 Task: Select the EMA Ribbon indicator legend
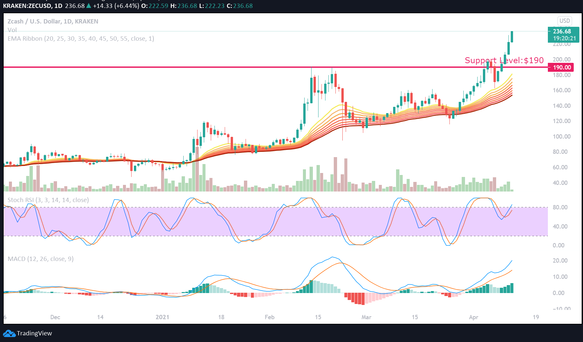pyautogui.click(x=81, y=39)
